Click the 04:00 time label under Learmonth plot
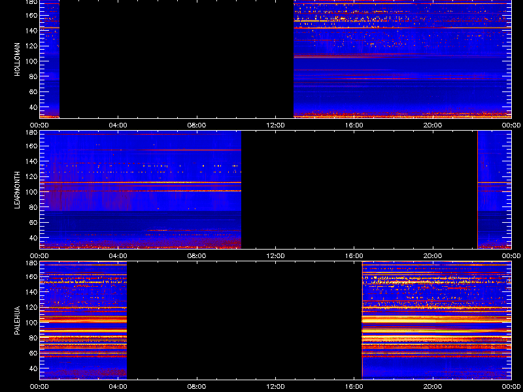 click(x=118, y=256)
